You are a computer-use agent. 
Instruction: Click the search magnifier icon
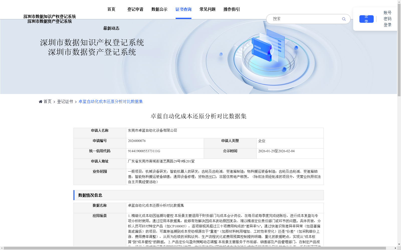tap(344, 19)
